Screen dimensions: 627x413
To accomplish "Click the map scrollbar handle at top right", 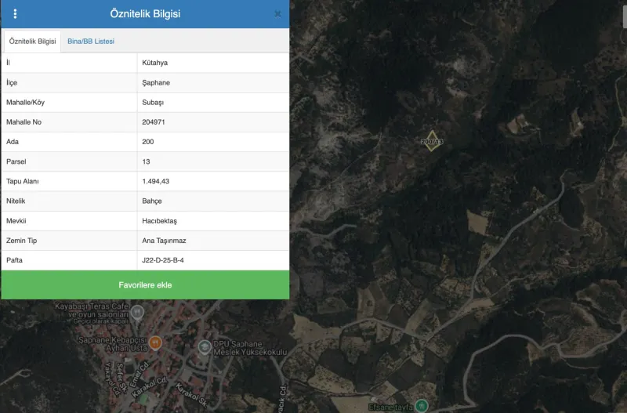I will 625,16.
